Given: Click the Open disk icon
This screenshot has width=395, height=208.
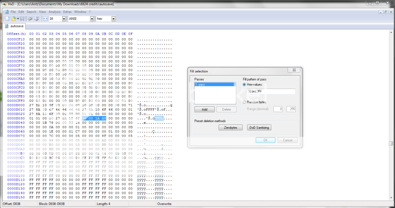Looking at the screenshot, I should click(x=36, y=18).
